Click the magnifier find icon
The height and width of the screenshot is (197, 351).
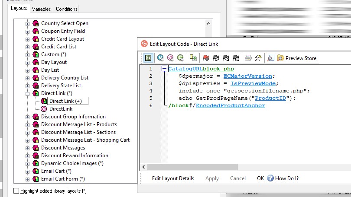click(270, 58)
